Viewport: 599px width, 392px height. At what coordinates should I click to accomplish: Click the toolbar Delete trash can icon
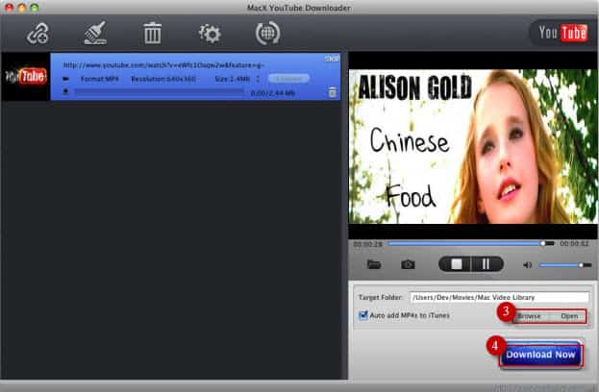click(153, 33)
